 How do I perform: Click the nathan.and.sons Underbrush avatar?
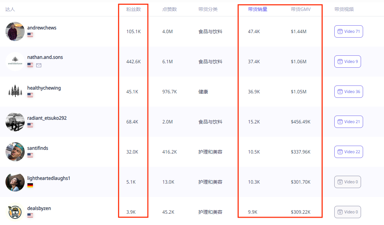(x=15, y=62)
